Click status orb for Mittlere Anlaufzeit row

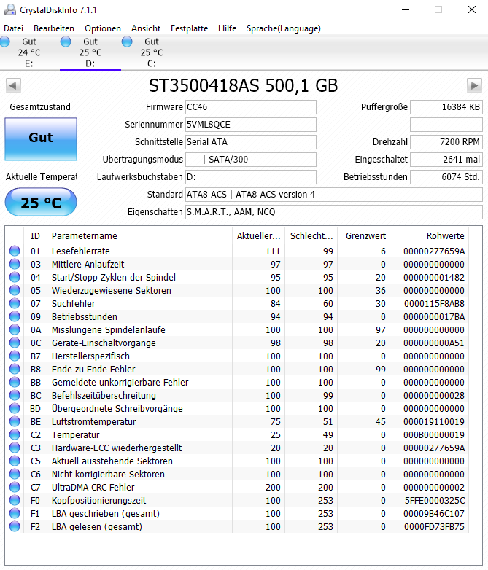15,264
